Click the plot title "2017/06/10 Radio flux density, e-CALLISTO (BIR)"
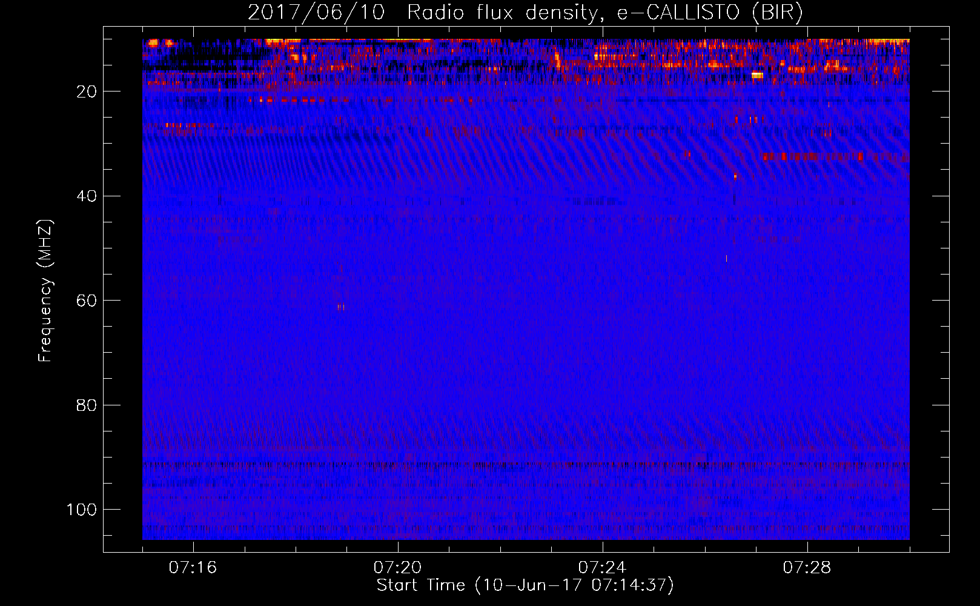This screenshot has width=980, height=606. 525,12
